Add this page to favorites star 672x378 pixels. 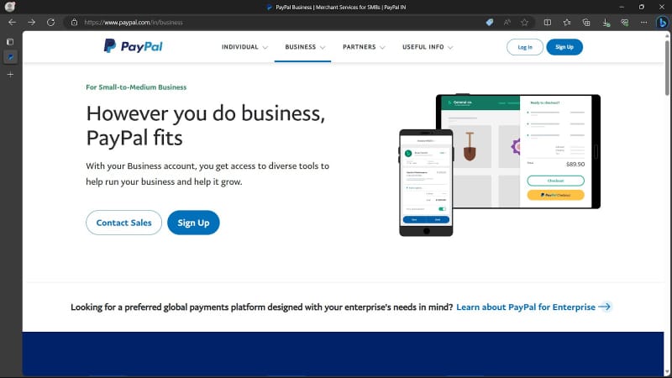pyautogui.click(x=524, y=23)
